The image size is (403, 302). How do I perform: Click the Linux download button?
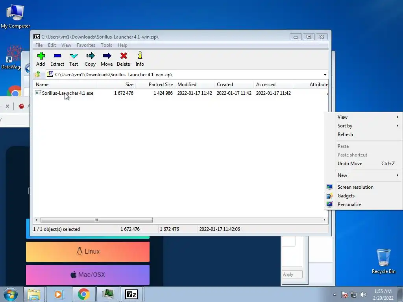(x=88, y=251)
